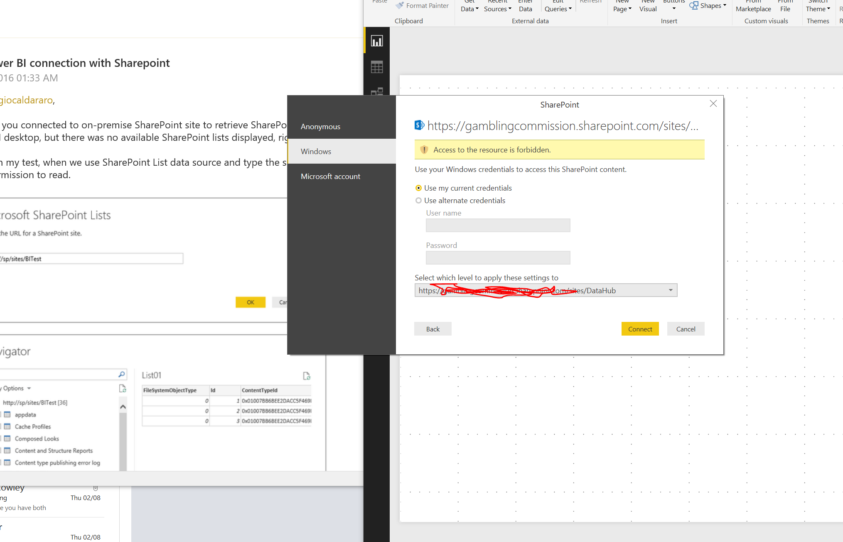
Task: Click the export icon next to List01
Action: pyautogui.click(x=307, y=376)
